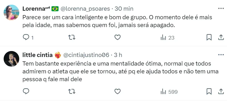Open more options for Lorenna's tweet

[221, 9]
